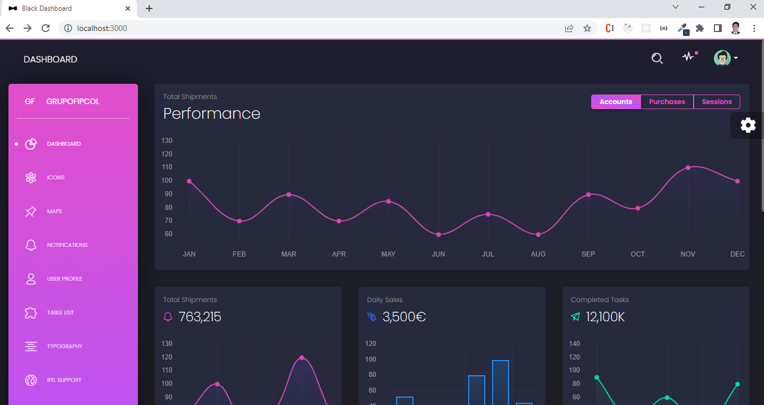Expand the Chrome extensions puzzle menu

pyautogui.click(x=699, y=28)
